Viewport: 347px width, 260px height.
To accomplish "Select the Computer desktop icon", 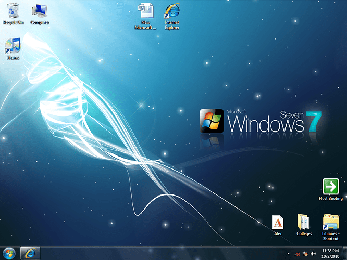I will (40, 10).
